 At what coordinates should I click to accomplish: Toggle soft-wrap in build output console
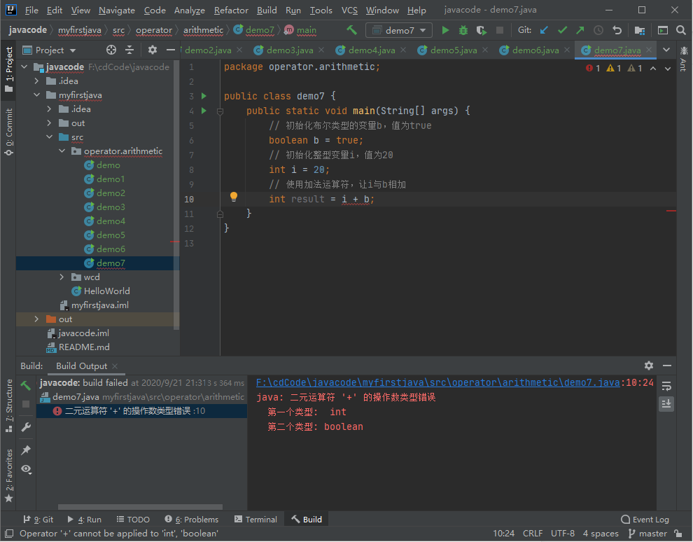click(666, 386)
